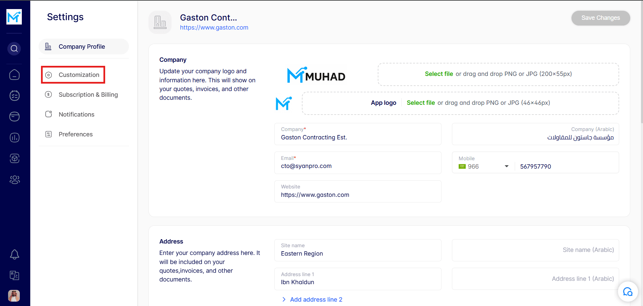Click the Email input field
This screenshot has height=306, width=643.
click(x=358, y=166)
